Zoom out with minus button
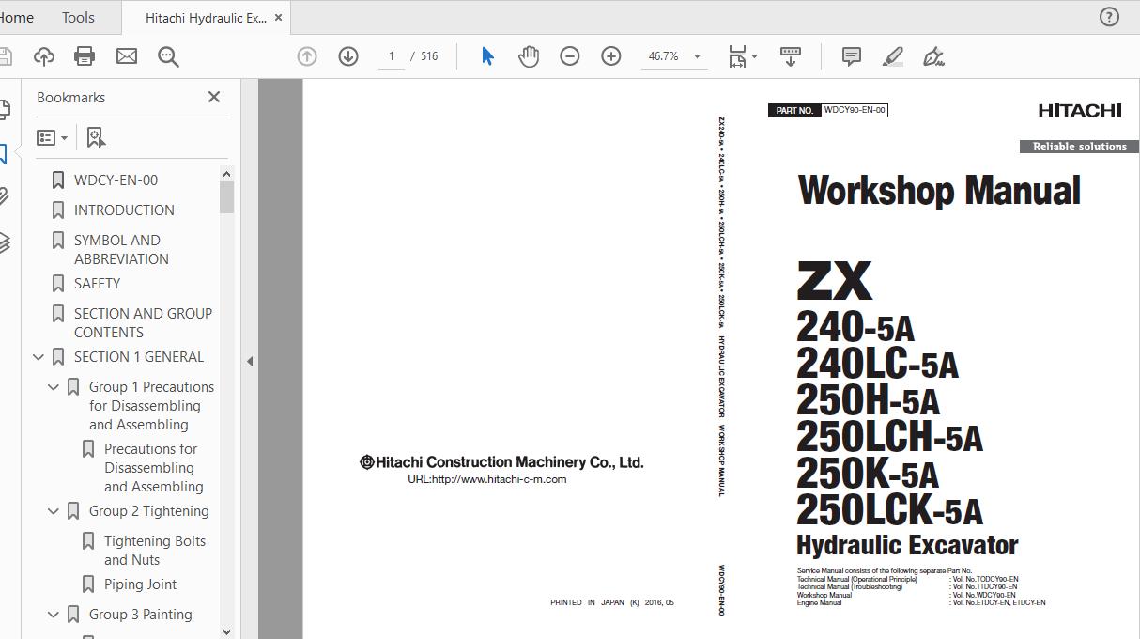The width and height of the screenshot is (1140, 639). 570,56
